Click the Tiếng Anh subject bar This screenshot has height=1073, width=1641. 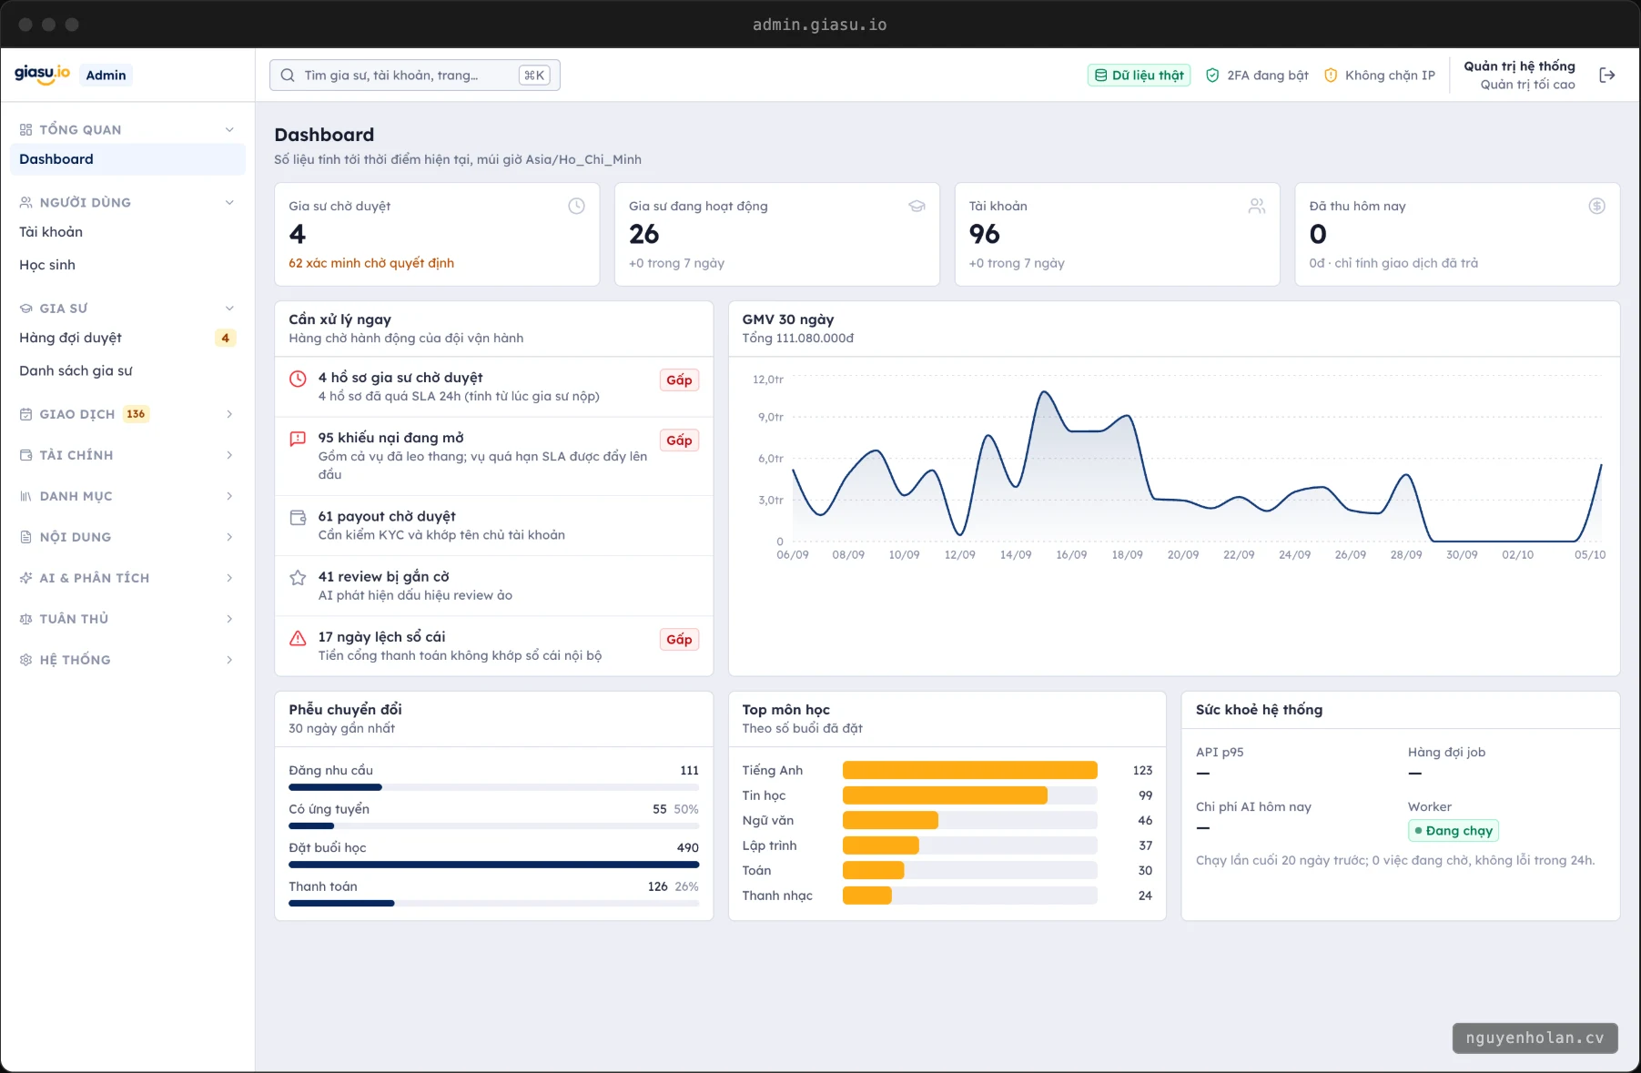pyautogui.click(x=969, y=770)
